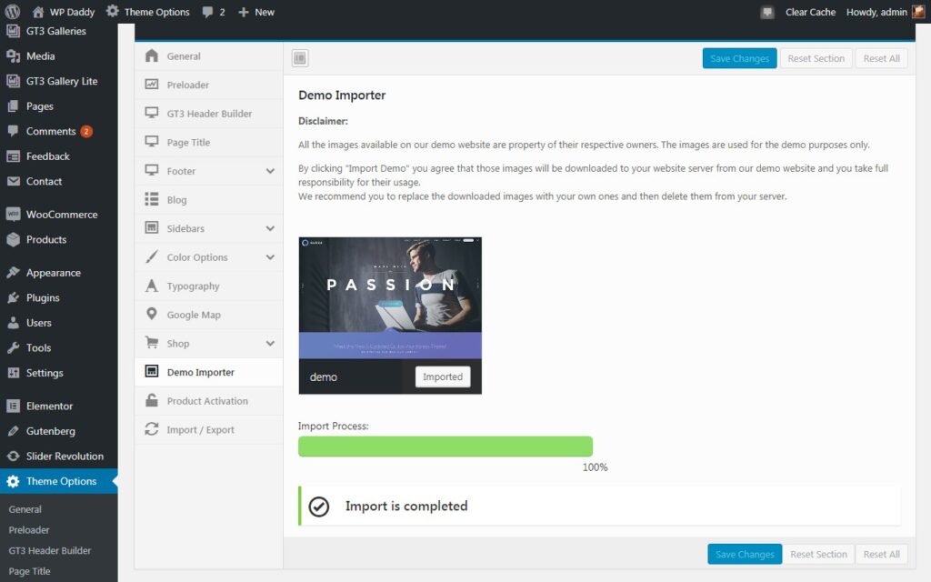This screenshot has height=582, width=931.
Task: Click the WordPress logo in the top bar
Action: click(x=11, y=12)
